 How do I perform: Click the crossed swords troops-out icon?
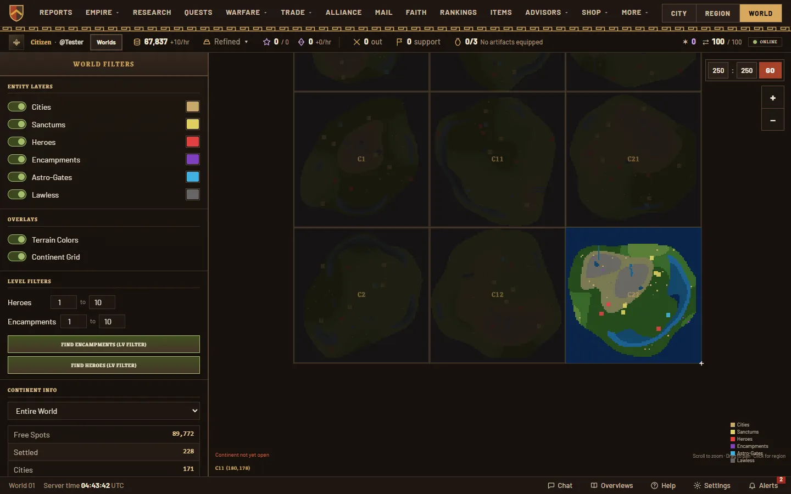click(x=357, y=42)
